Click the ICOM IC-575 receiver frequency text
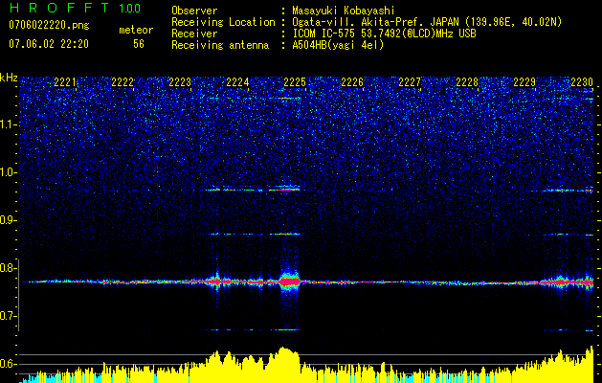Image resolution: width=602 pixels, height=383 pixels. (x=384, y=34)
